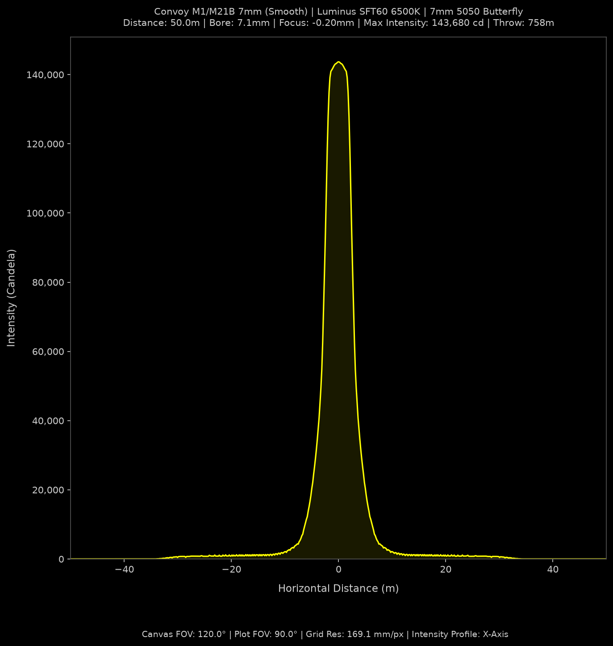
Task: Click the "Intensity (Candela)" y-axis label
Action: point(12,298)
